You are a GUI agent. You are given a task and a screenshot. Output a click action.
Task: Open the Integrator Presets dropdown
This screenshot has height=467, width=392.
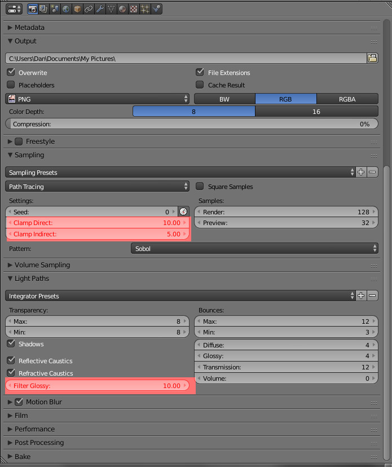(180, 296)
